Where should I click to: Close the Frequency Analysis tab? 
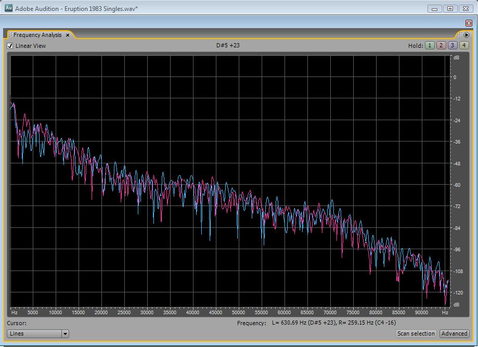tap(68, 35)
